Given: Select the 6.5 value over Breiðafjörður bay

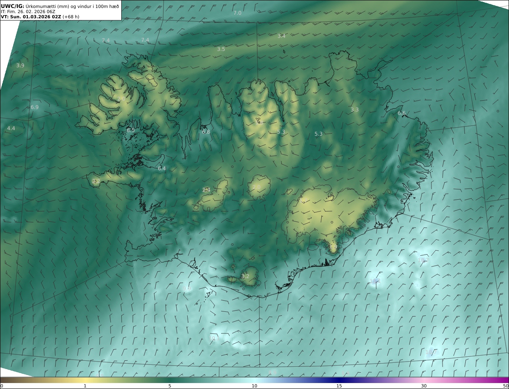Looking at the screenshot, I should 131,130.
